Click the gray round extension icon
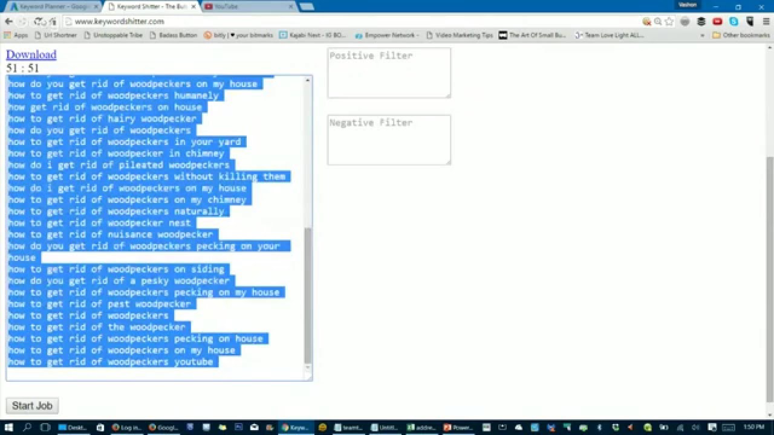Viewport: 774px width, 435px height. pyautogui.click(x=685, y=21)
